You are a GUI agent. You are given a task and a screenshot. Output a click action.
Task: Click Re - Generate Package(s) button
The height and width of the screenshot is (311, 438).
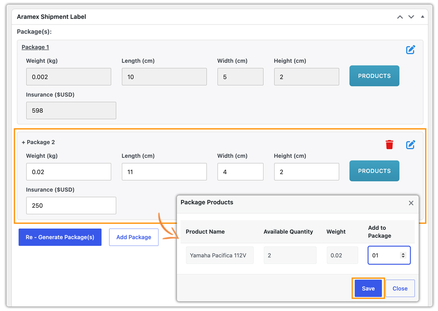pyautogui.click(x=60, y=237)
